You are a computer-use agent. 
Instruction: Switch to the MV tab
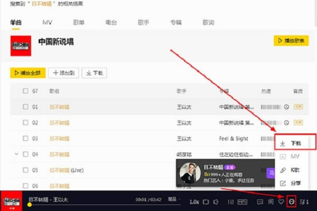[47, 22]
